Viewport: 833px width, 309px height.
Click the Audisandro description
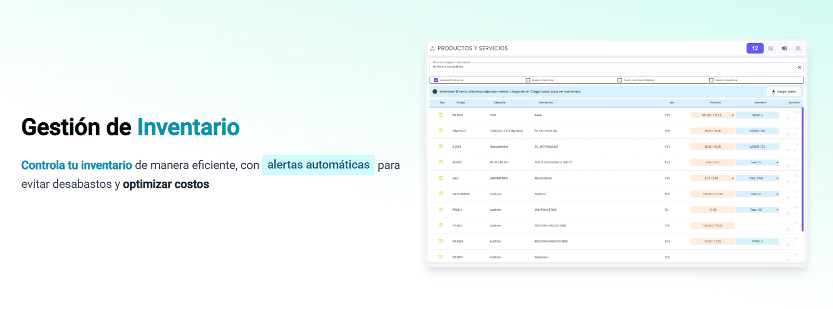pyautogui.click(x=541, y=257)
